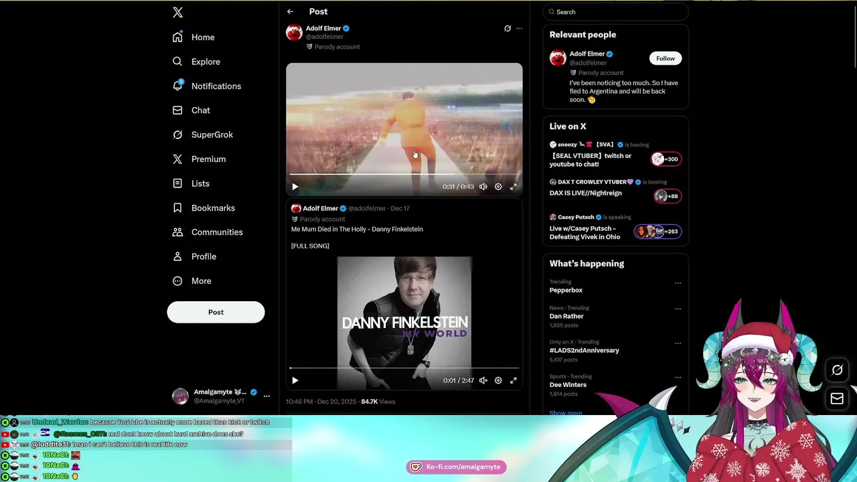Seek on Danny Finkelstein video progress bar
Image resolution: width=857 pixels, height=482 pixels.
pyautogui.click(x=404, y=368)
